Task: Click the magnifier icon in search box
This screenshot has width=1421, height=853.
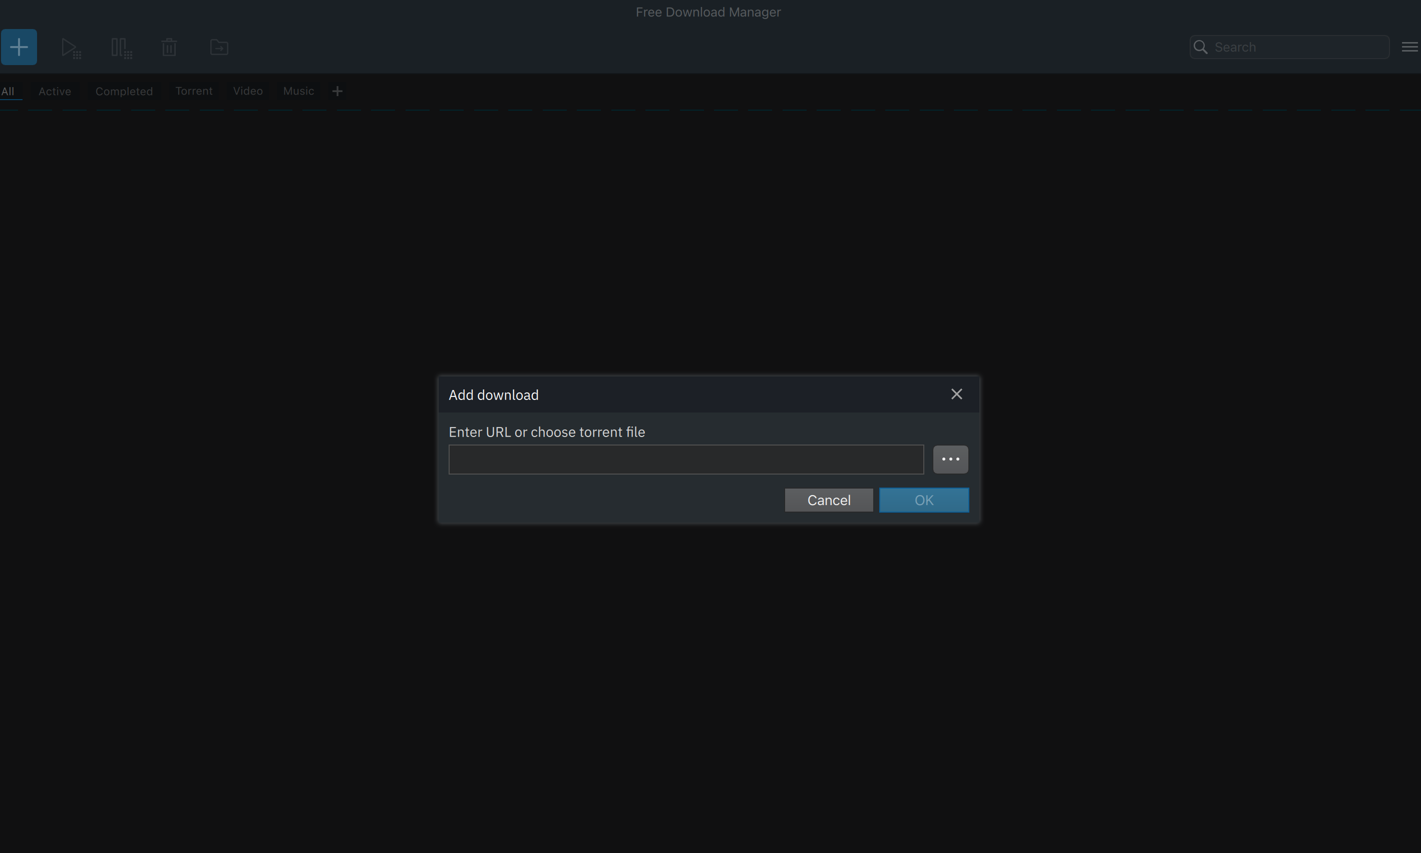Action: tap(1201, 47)
